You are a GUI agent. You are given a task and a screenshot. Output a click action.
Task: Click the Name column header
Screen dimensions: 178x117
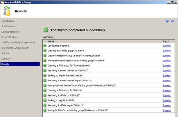[104, 41]
